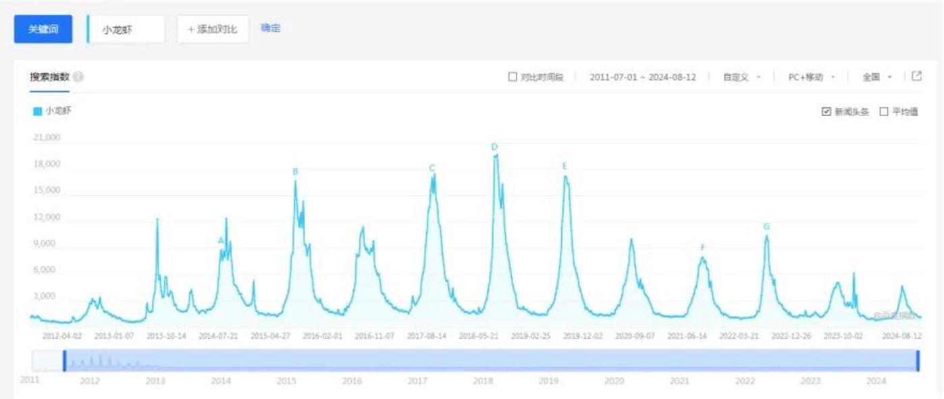Select the 搜索指数 tab
Image resolution: width=944 pixels, height=399 pixels.
[49, 77]
